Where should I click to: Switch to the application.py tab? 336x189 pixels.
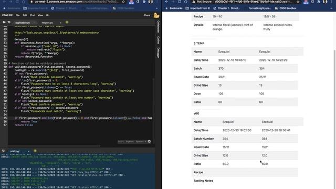pyautogui.click(x=23, y=23)
